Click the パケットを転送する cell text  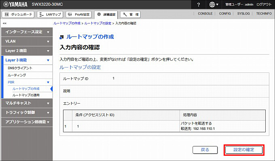tap(196, 123)
